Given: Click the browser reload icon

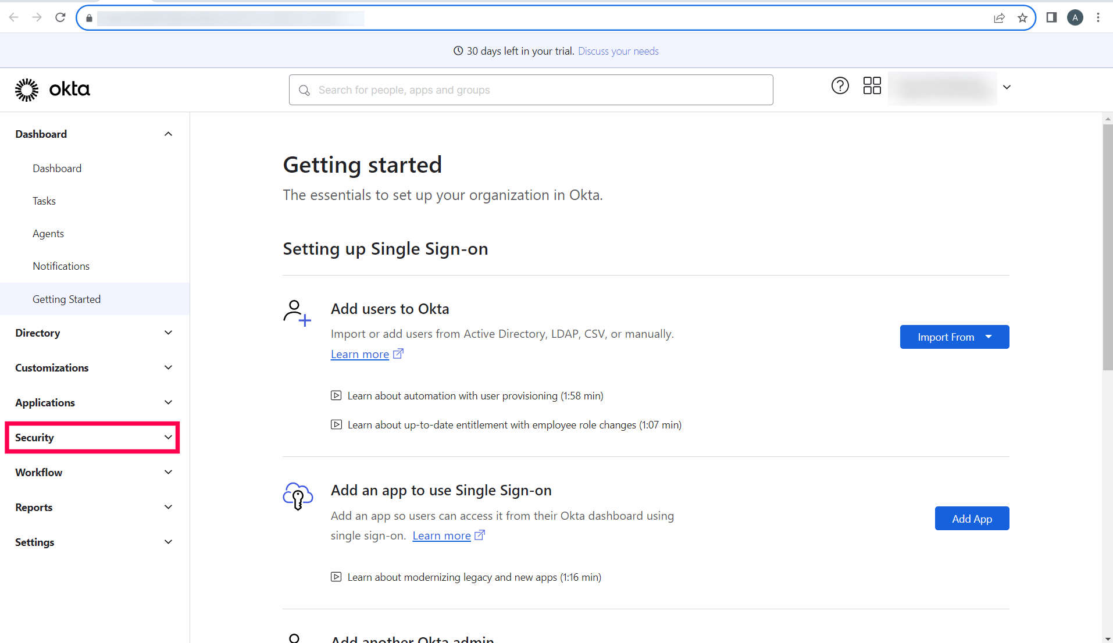Looking at the screenshot, I should pos(60,17).
